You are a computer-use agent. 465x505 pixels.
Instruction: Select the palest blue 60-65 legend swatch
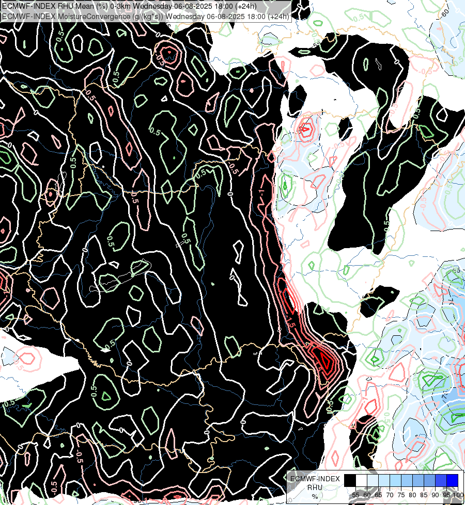(373, 480)
